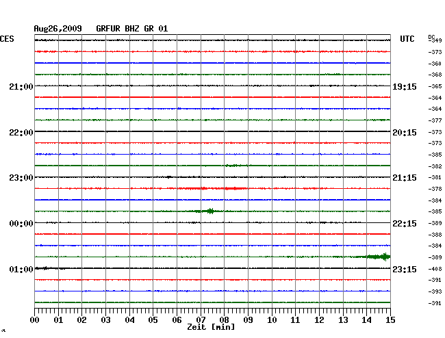
Task: Click the DC offset value -368
Action: 435,75
